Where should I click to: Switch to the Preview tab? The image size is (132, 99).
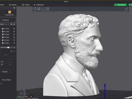point(2,5)
